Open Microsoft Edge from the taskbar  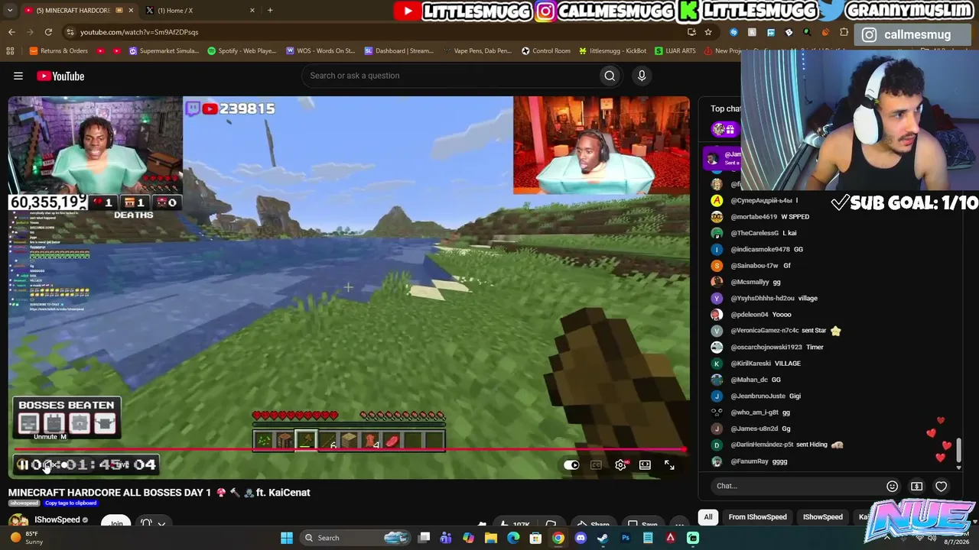[513, 538]
